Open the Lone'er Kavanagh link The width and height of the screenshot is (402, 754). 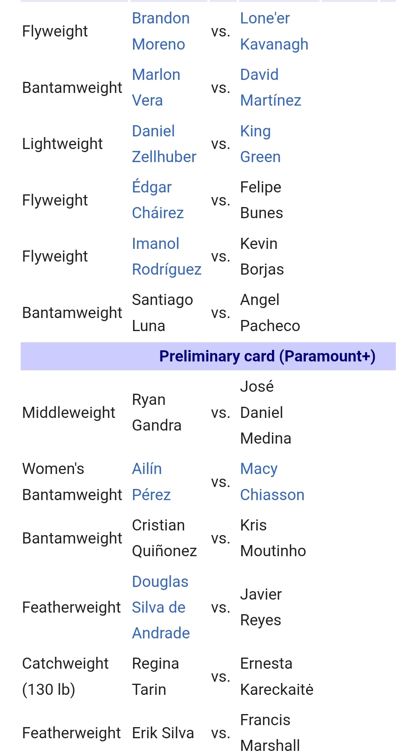pyautogui.click(x=273, y=31)
